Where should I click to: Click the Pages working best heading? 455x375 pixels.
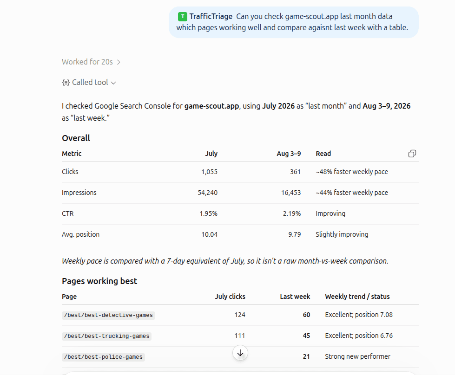point(99,281)
